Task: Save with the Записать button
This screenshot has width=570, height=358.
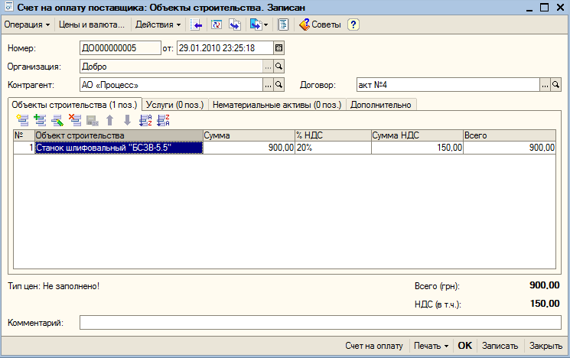Action: pos(500,346)
